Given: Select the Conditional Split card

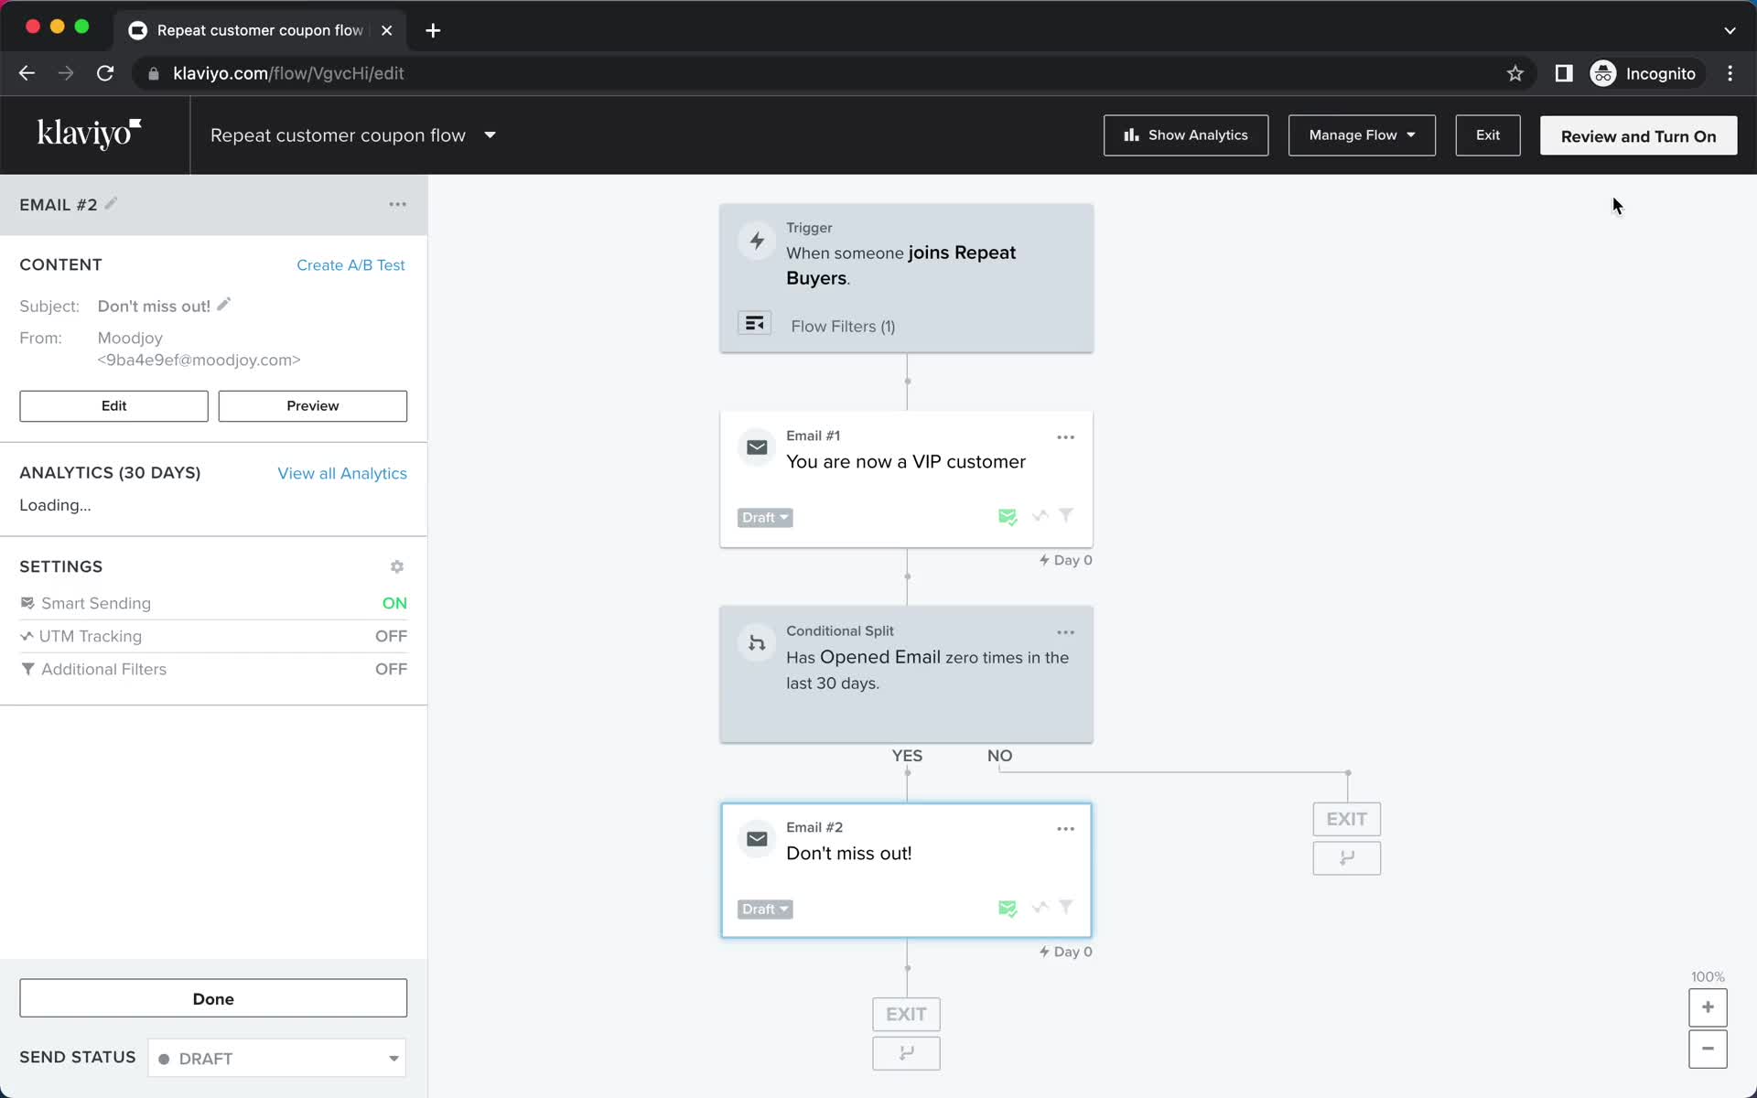Looking at the screenshot, I should point(906,674).
